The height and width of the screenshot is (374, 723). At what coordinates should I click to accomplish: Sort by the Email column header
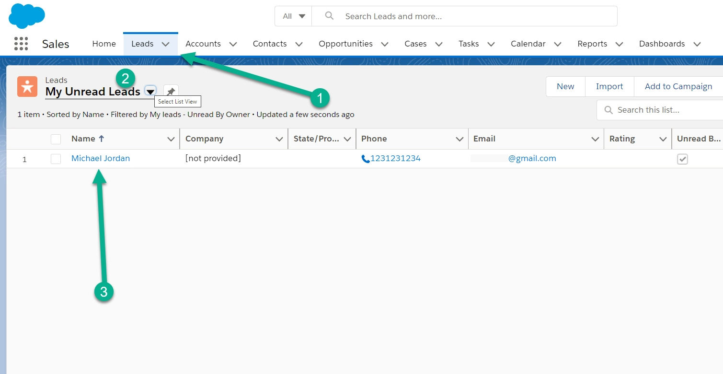click(x=484, y=139)
